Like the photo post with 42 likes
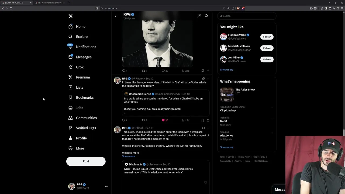This screenshot has height=194, width=345. [165, 71]
